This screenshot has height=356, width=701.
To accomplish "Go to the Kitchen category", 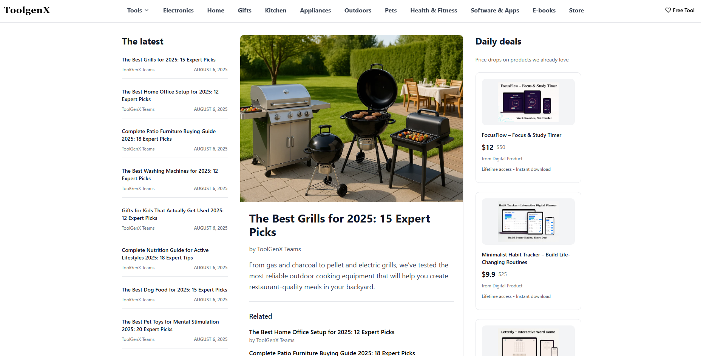I will click(276, 11).
